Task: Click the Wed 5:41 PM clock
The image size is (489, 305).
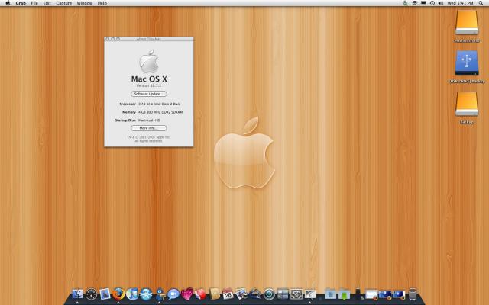Action: click(460, 3)
